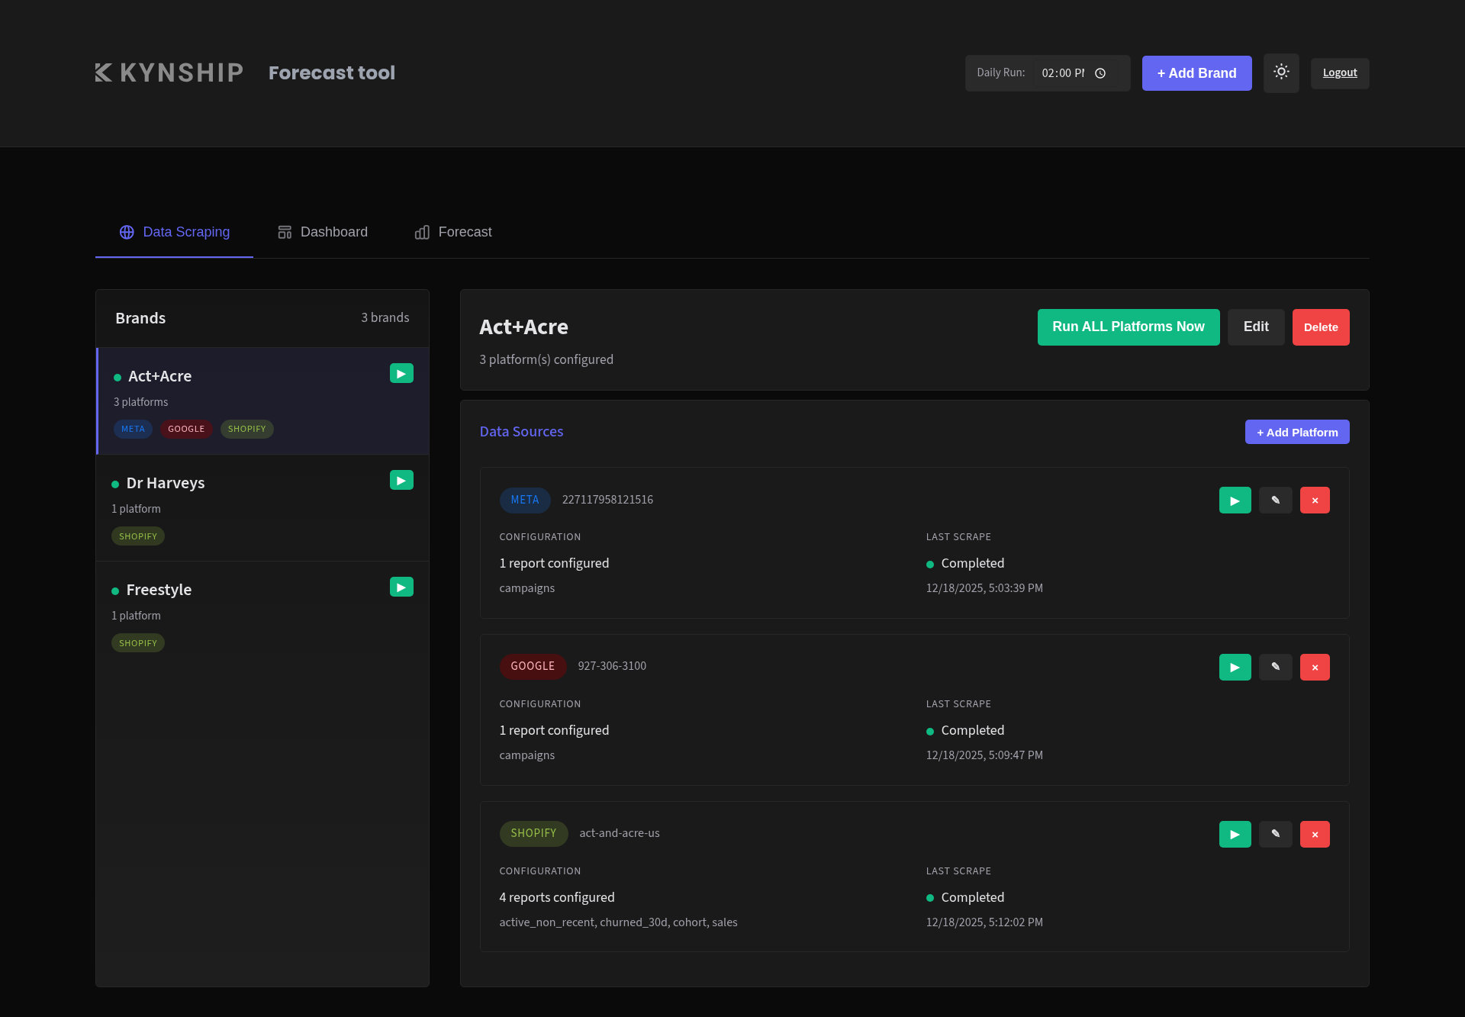Toggle light mode with the sun icon
The width and height of the screenshot is (1465, 1017).
click(1281, 72)
